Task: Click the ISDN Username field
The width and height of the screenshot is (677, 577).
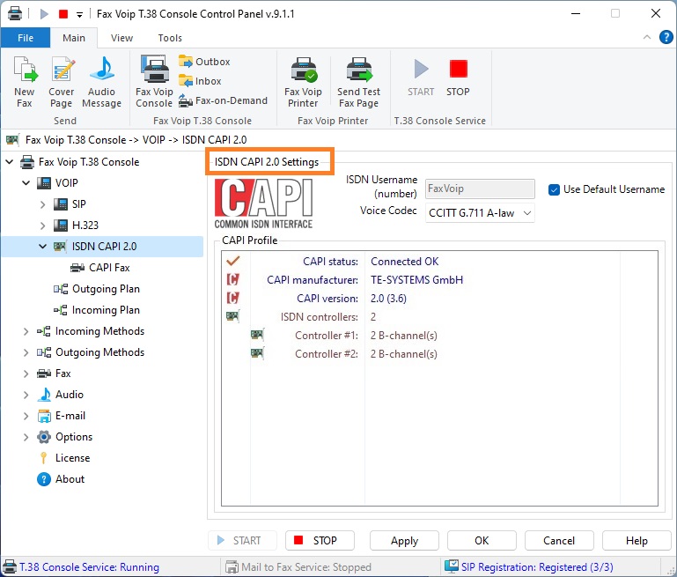Action: [x=480, y=189]
